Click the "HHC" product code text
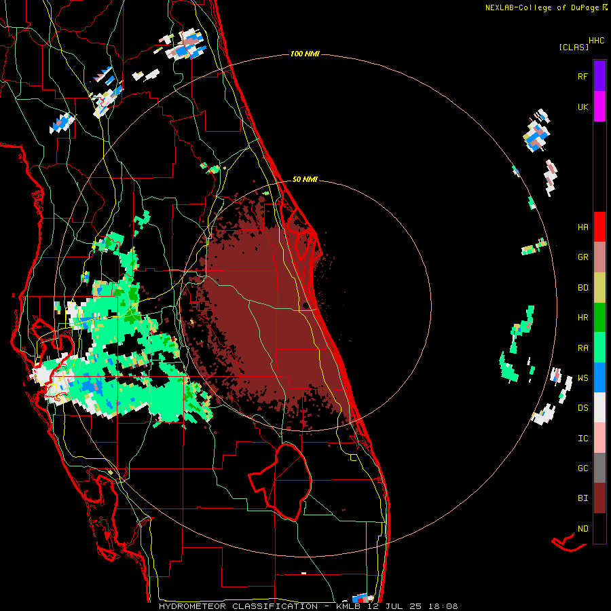 point(597,41)
